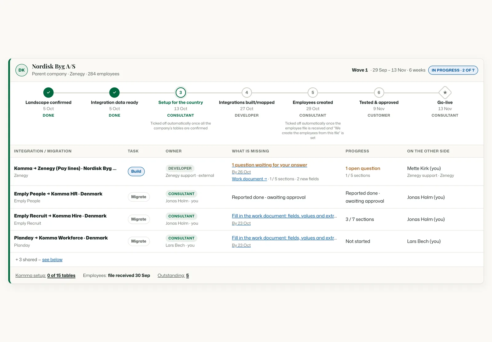Viewport: 492px width, 342px height.
Task: Click the Wave 1 label
Action: tap(360, 70)
